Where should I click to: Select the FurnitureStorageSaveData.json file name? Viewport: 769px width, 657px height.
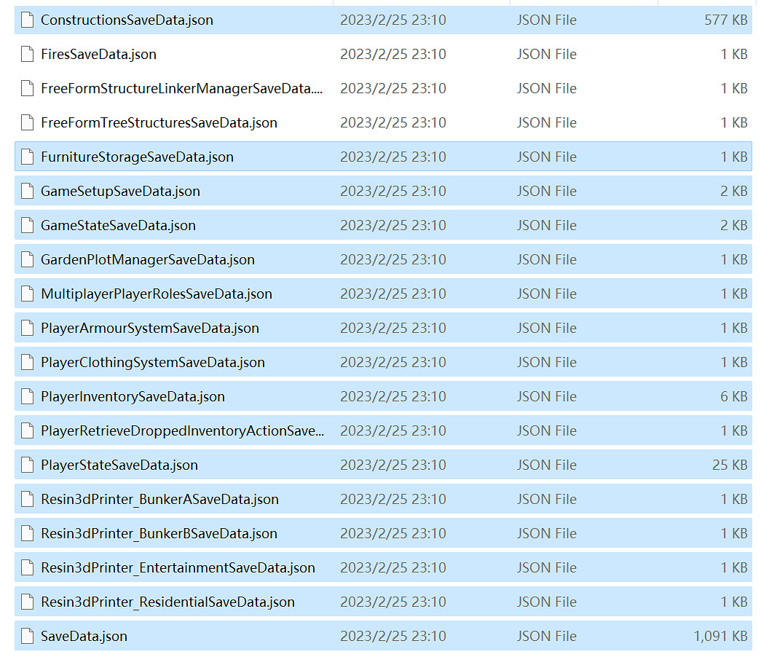(x=137, y=157)
